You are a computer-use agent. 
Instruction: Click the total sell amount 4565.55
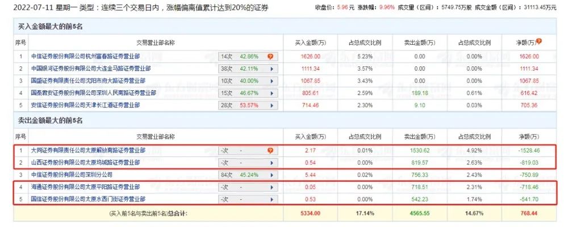(420, 213)
